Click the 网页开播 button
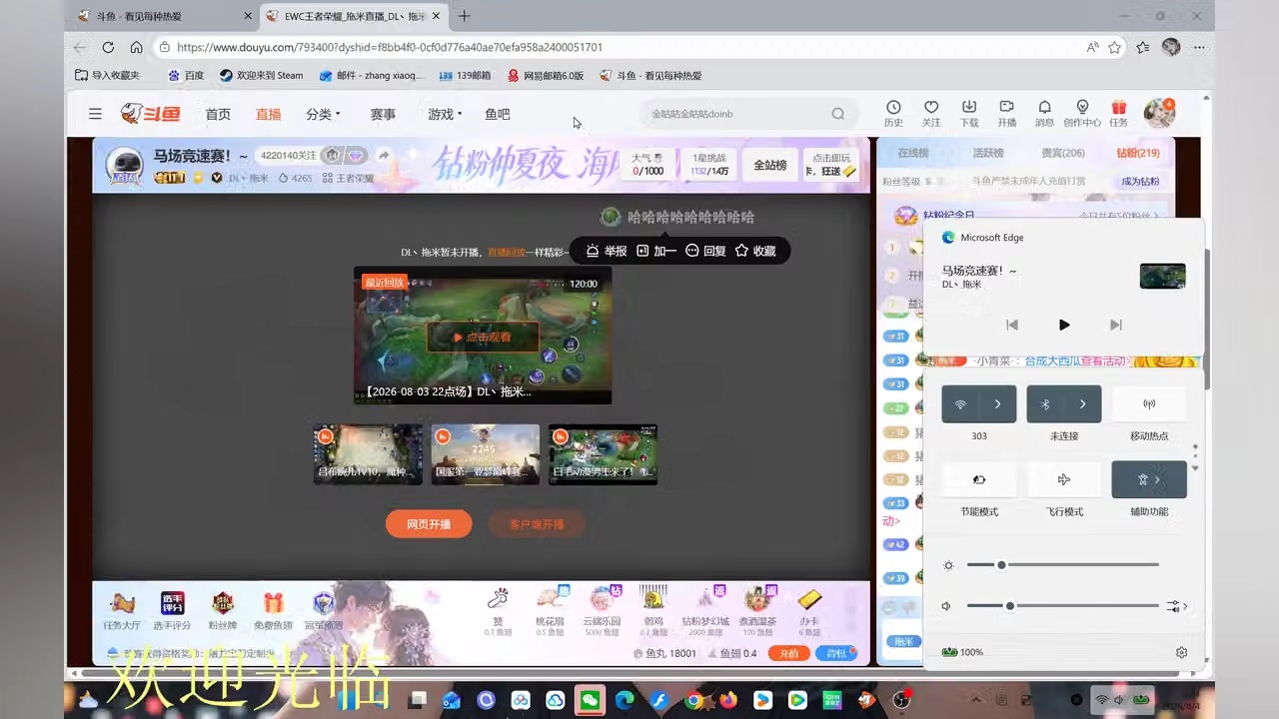Image resolution: width=1279 pixels, height=719 pixels. 429,523
